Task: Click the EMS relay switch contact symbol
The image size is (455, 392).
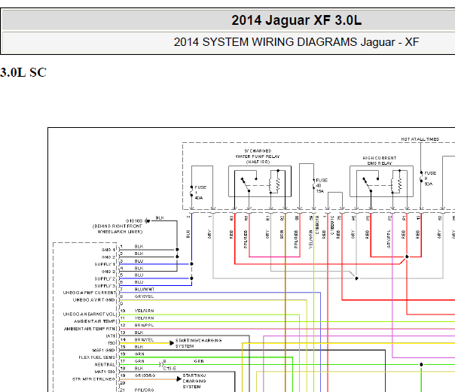Action: tap(370, 184)
